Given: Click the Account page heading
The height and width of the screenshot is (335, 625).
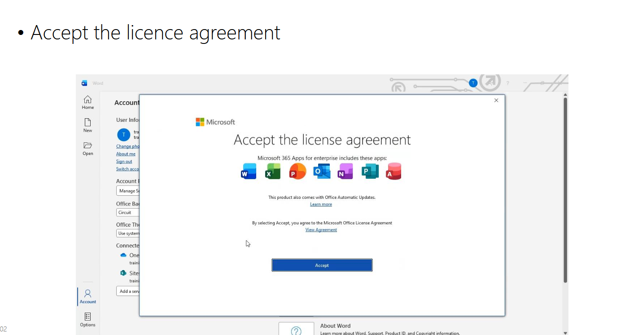Looking at the screenshot, I should tap(127, 103).
